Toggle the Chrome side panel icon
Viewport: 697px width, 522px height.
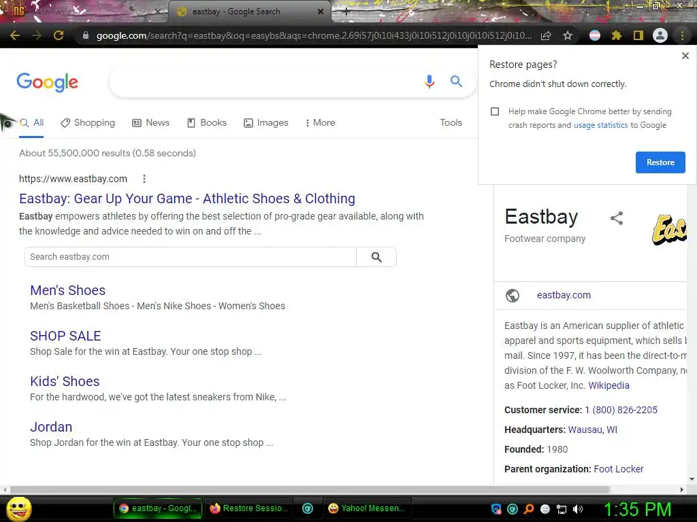pos(638,35)
